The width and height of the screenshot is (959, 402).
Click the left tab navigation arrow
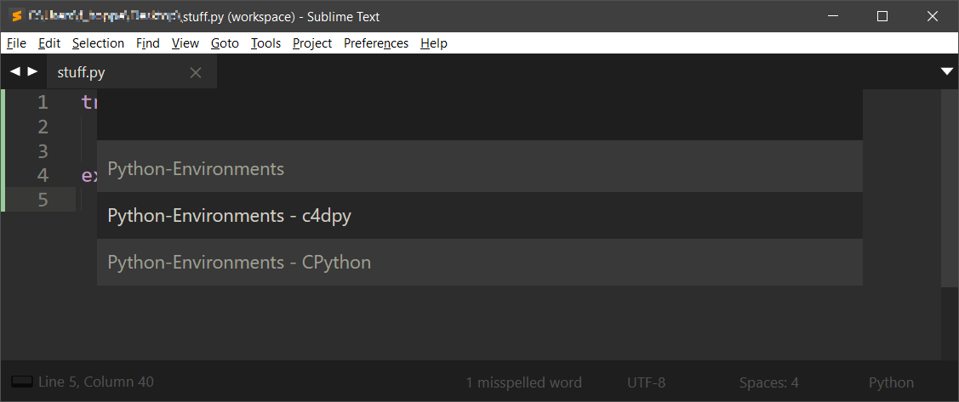click(14, 72)
